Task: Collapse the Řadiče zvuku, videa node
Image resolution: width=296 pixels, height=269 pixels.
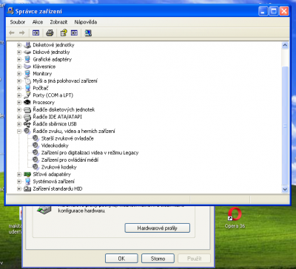Action: point(19,131)
